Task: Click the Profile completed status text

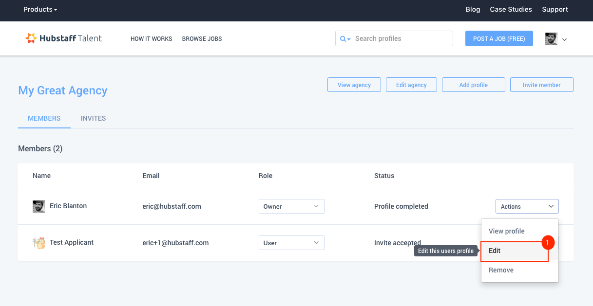Action: pos(401,206)
